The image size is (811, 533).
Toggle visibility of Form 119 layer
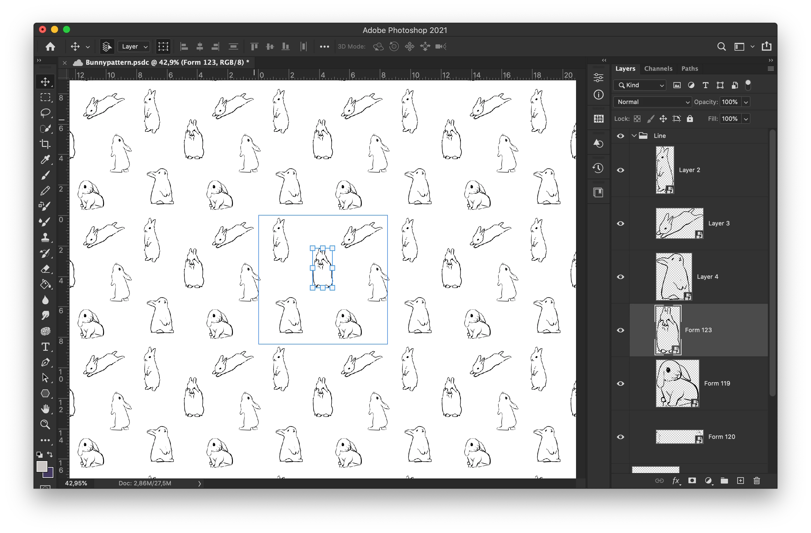coord(620,384)
